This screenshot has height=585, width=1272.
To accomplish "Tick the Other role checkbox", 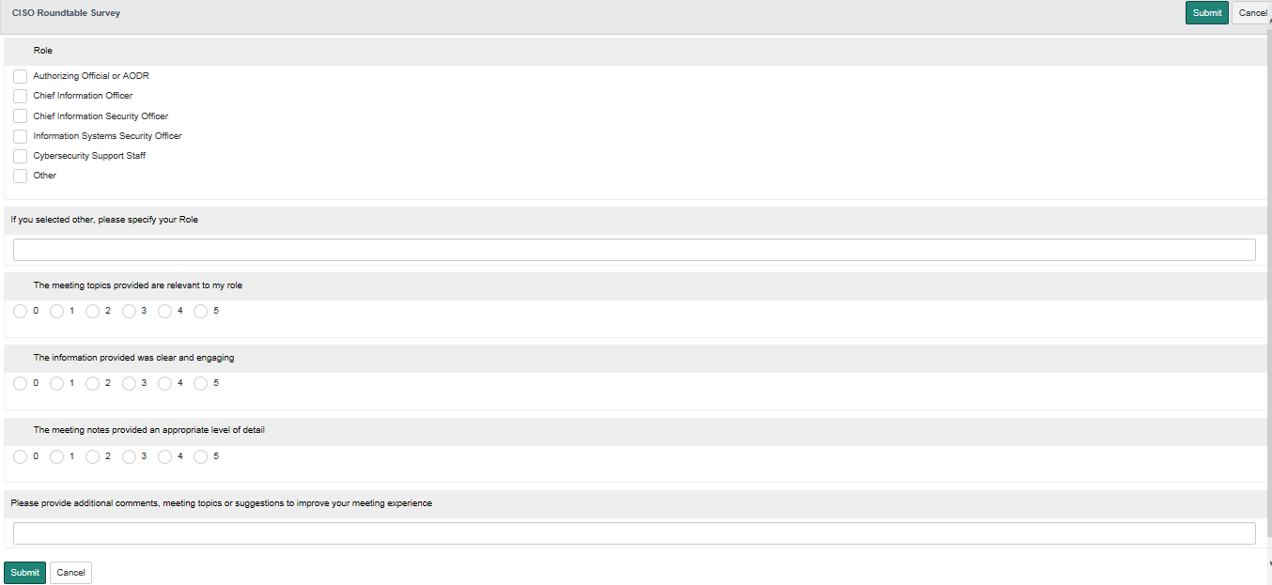I will click(x=21, y=176).
